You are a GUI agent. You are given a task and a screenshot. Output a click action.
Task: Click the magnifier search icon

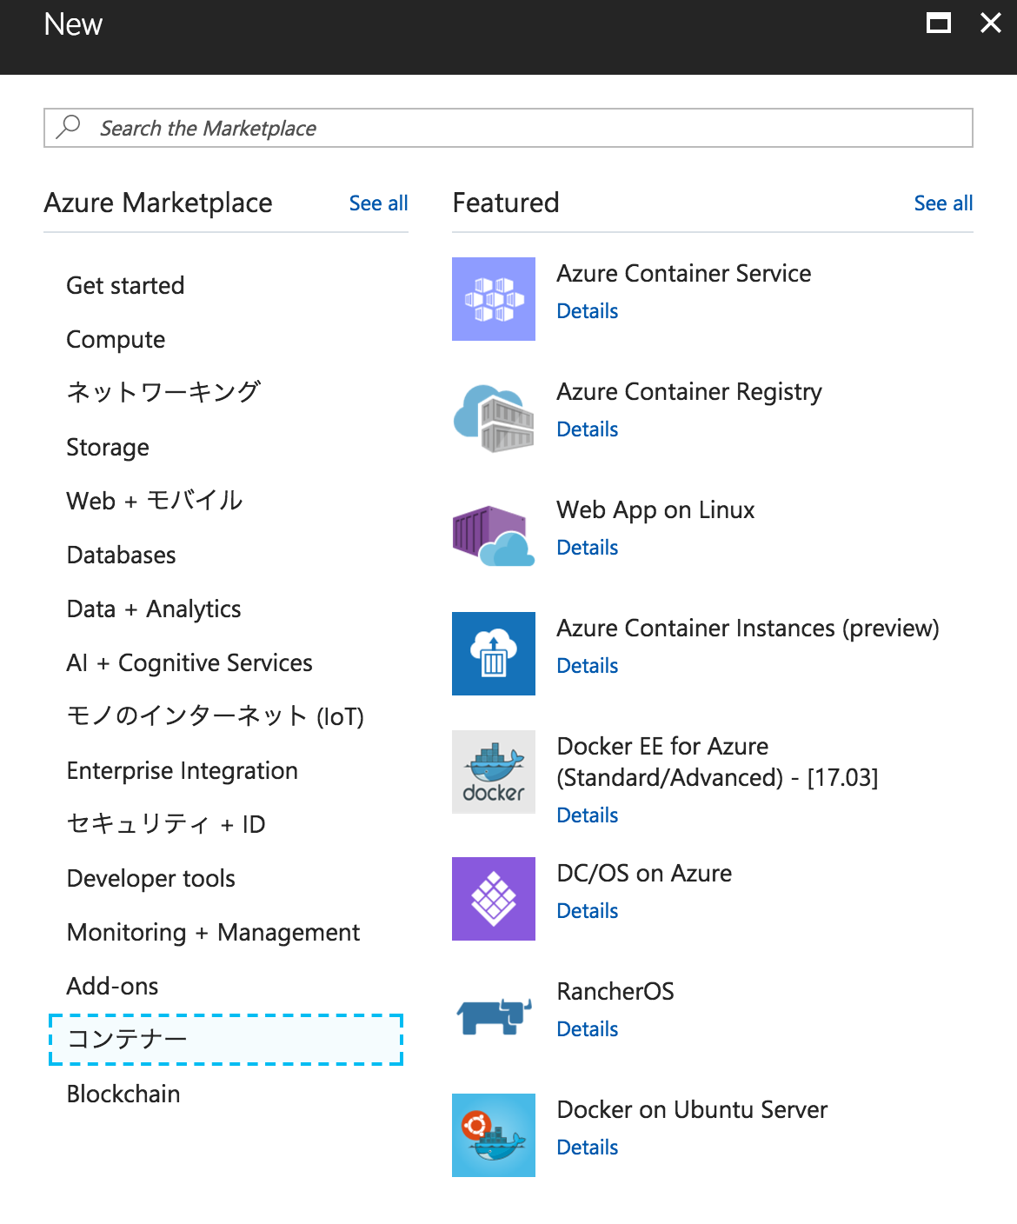click(x=68, y=128)
